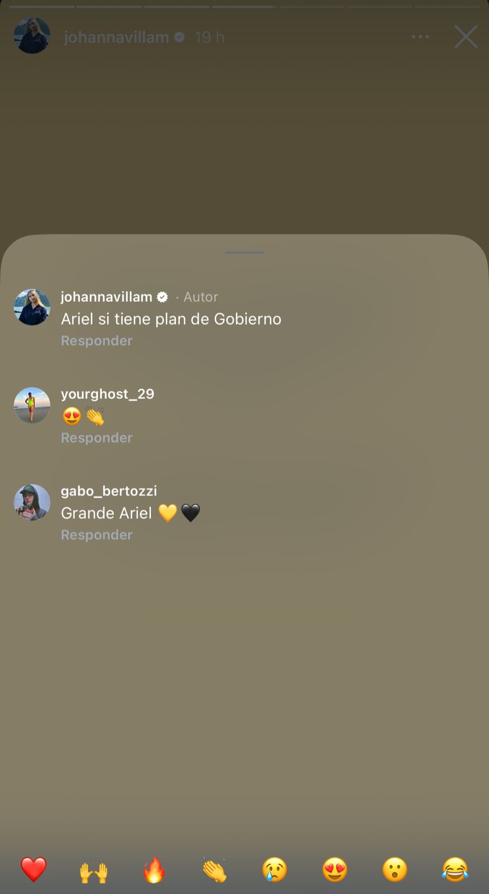Image resolution: width=489 pixels, height=894 pixels.
Task: React with the laughing tears emoji
Action: coord(455,869)
